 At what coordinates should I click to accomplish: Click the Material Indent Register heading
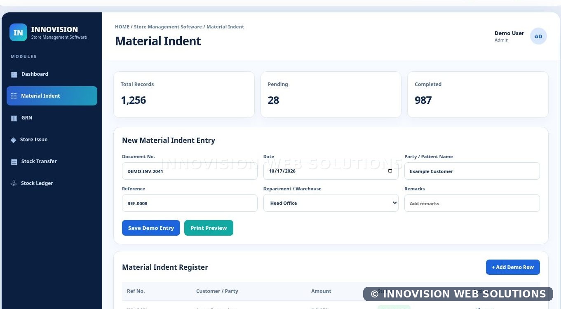click(165, 267)
